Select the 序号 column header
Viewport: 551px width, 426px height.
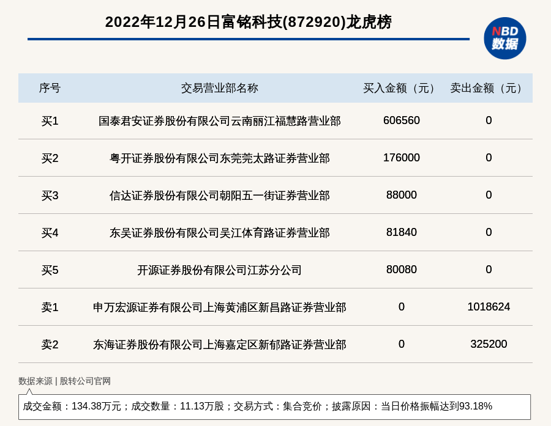[50, 88]
